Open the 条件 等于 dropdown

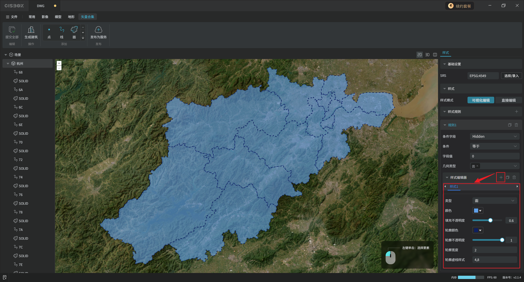(x=494, y=146)
